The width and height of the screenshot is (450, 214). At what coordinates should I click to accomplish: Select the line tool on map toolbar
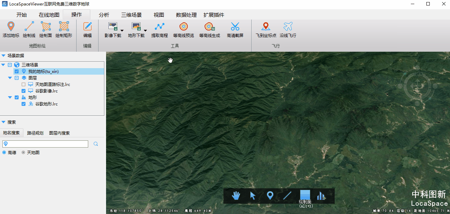288,196
